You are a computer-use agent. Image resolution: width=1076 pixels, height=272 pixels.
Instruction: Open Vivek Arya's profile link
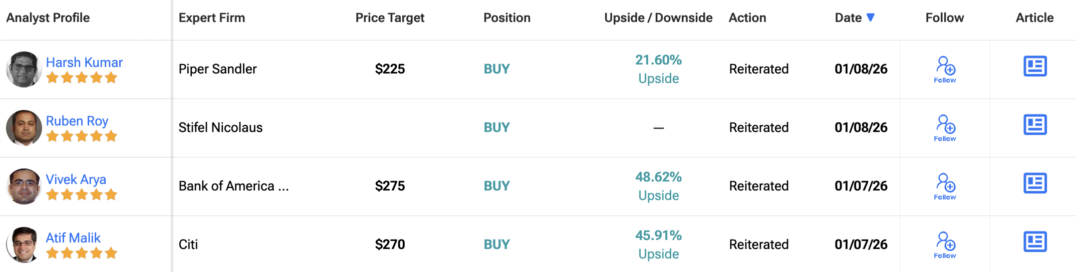tap(76, 179)
